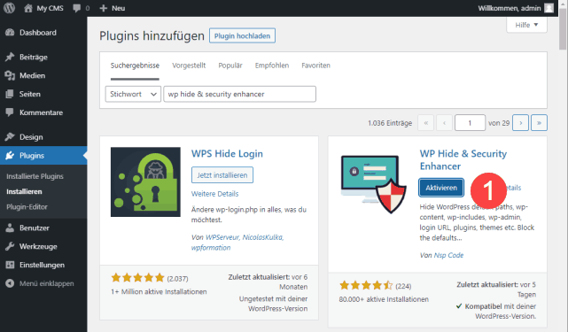Click the WPS Hide Login star rating

137,278
